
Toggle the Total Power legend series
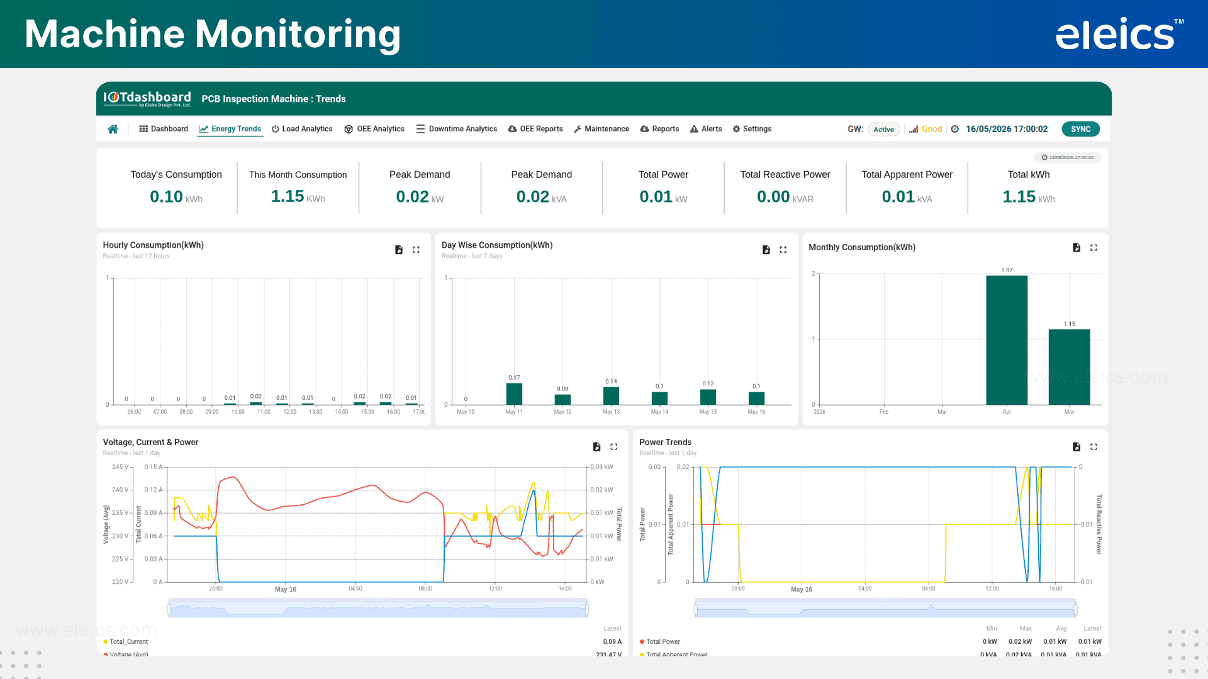click(x=660, y=642)
